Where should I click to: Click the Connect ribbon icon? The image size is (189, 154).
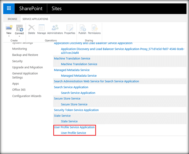[x=19, y=28]
